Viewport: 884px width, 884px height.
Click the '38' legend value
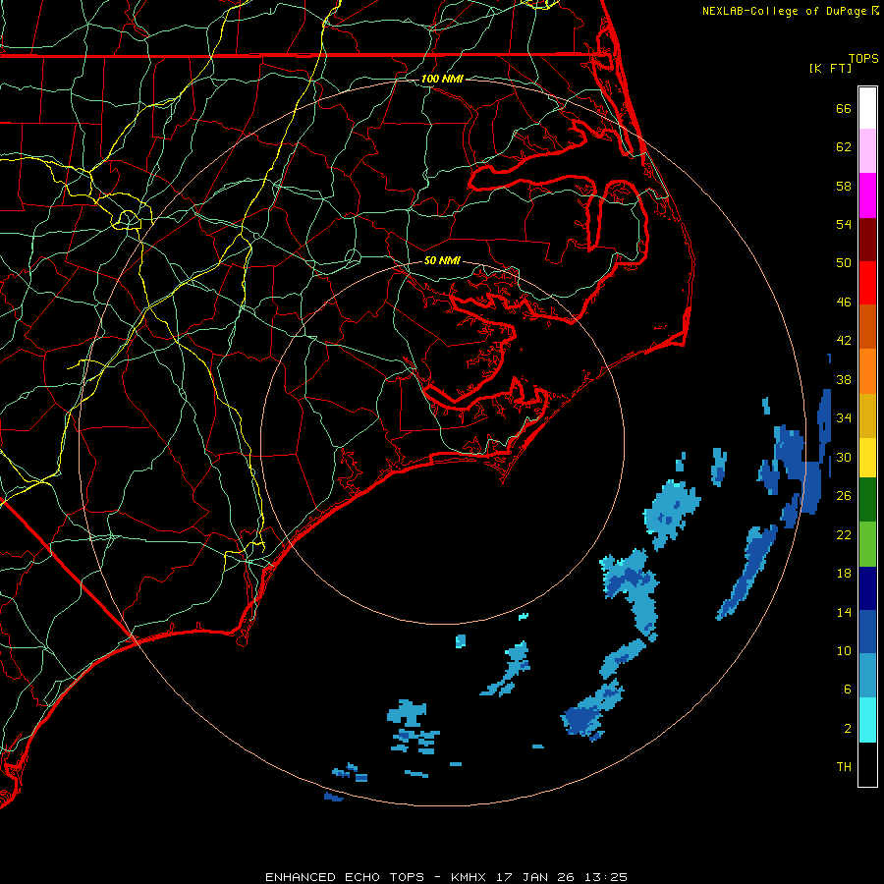point(844,379)
